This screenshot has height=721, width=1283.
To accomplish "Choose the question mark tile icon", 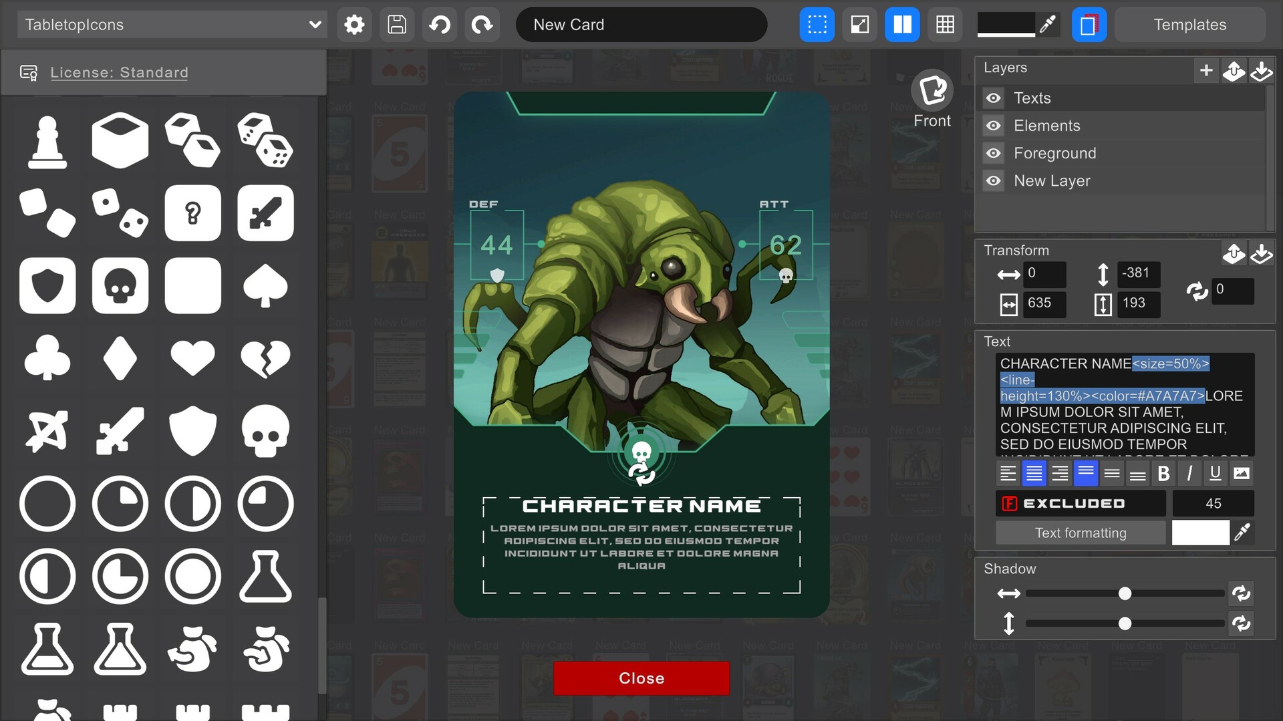I will click(x=193, y=213).
